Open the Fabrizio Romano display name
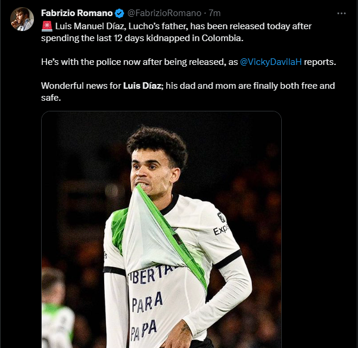This screenshot has width=358, height=348. pos(76,13)
